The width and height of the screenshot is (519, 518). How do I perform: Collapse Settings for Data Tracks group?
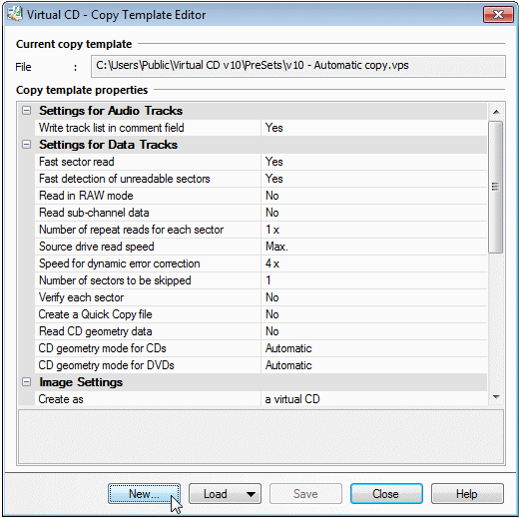(x=26, y=145)
